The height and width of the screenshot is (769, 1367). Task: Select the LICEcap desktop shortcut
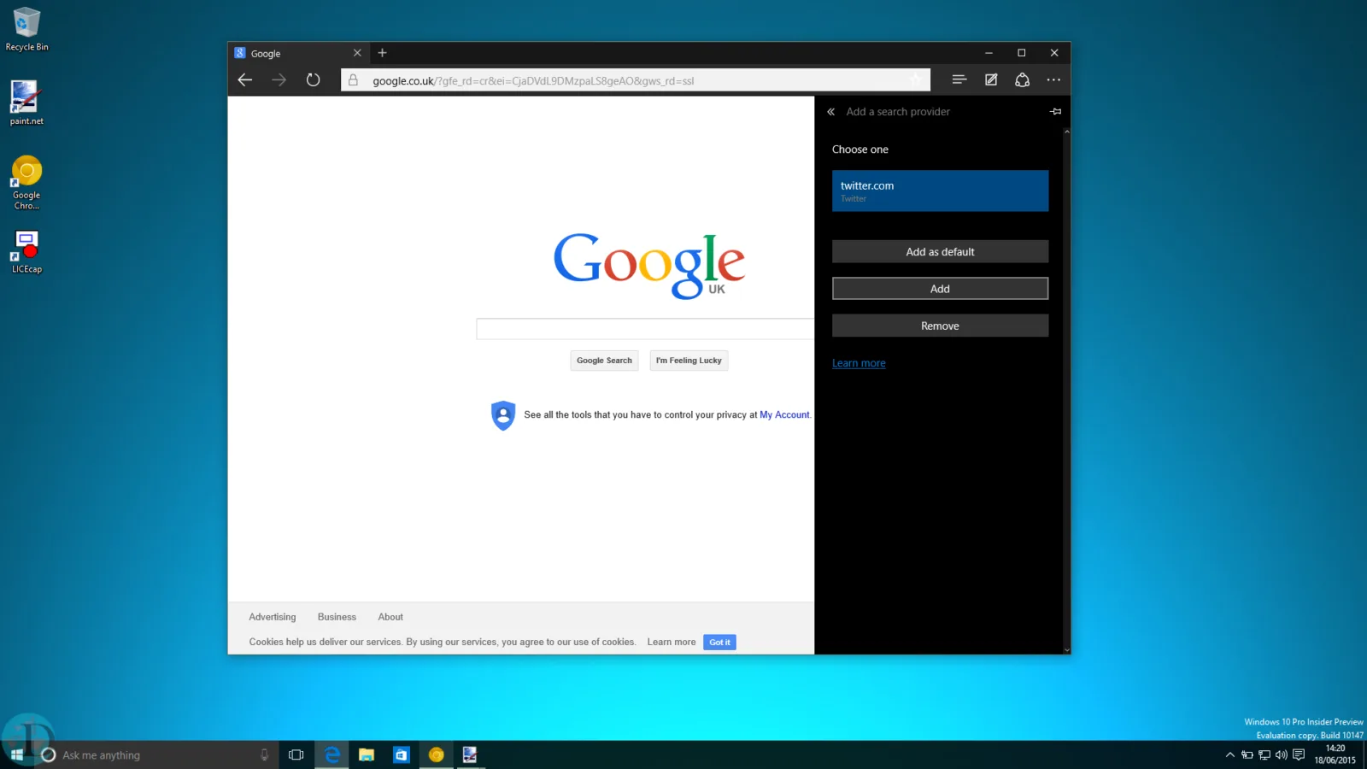(x=26, y=252)
